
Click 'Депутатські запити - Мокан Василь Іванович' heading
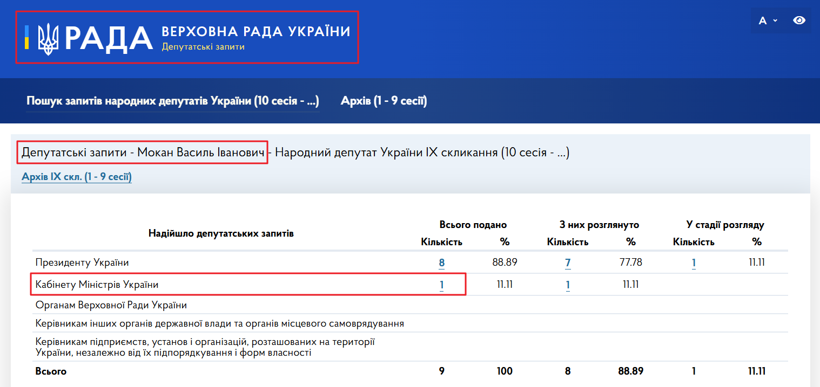point(144,153)
